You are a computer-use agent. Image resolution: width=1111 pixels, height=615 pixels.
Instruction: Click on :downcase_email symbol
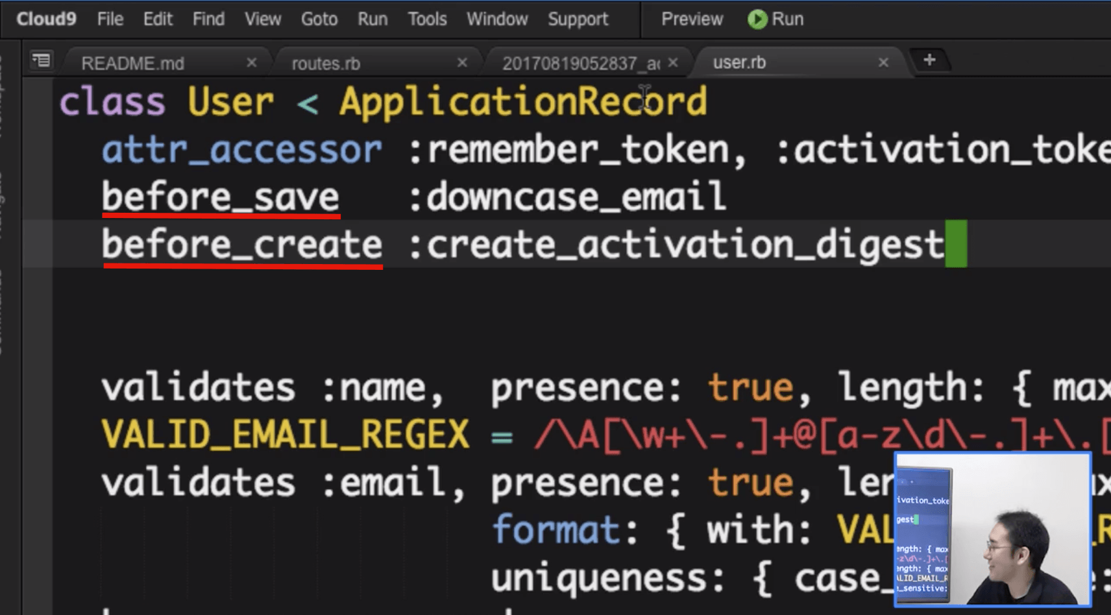(567, 197)
